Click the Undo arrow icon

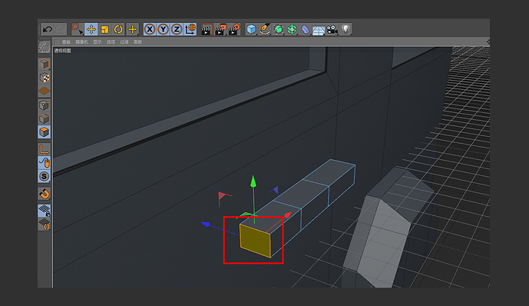pyautogui.click(x=47, y=29)
